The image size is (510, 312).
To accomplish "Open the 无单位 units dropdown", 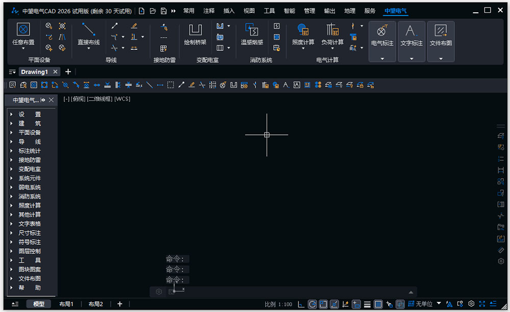I will [x=439, y=303].
